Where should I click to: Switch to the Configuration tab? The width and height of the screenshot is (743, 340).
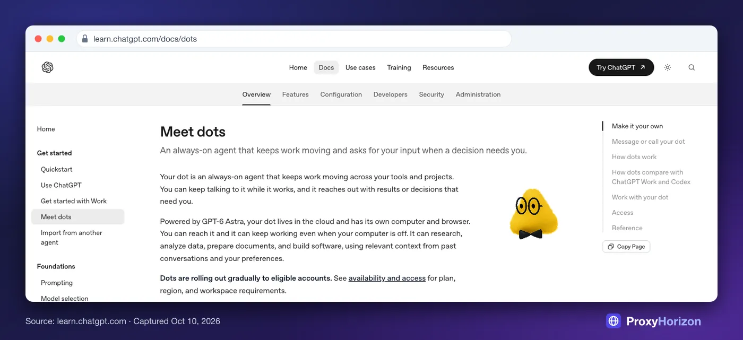pyautogui.click(x=341, y=94)
